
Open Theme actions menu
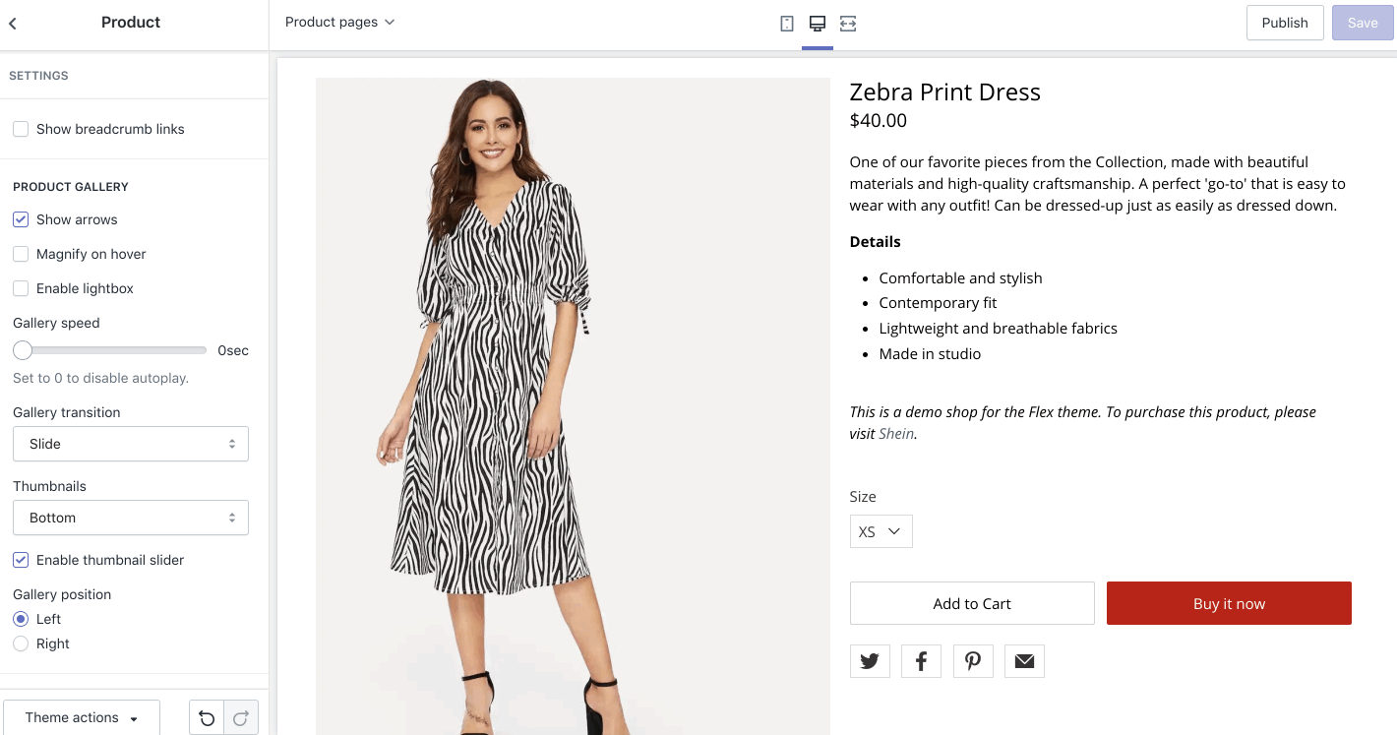click(82, 718)
